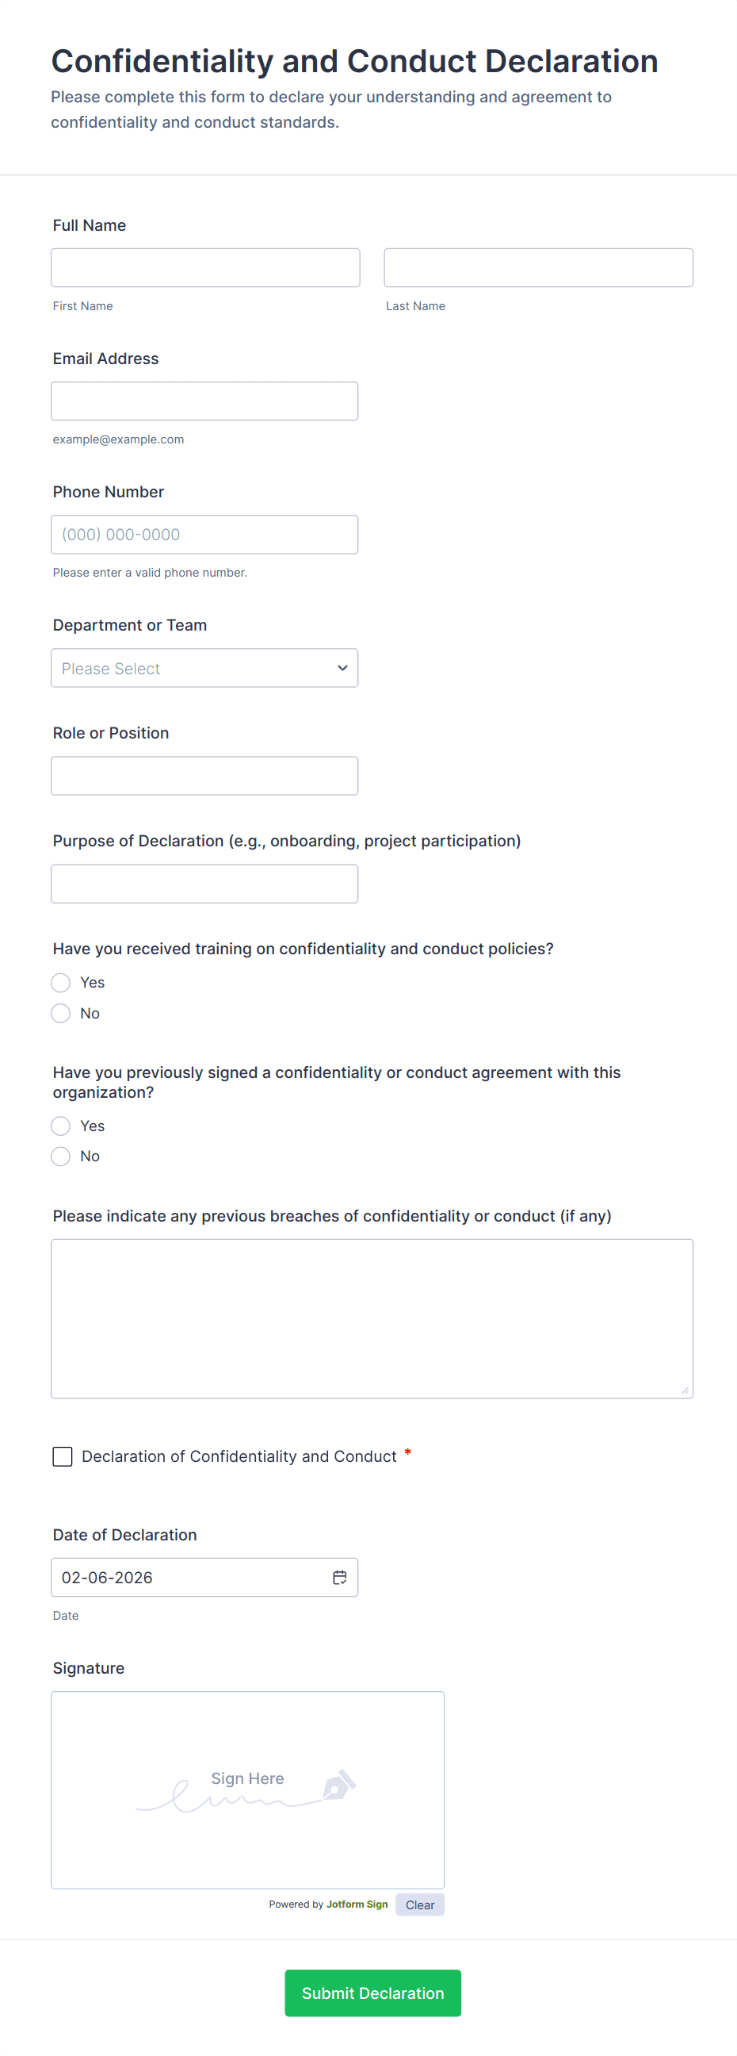The height and width of the screenshot is (2056, 737).
Task: Click the Department dropdown chevron arrow
Action: 342,668
